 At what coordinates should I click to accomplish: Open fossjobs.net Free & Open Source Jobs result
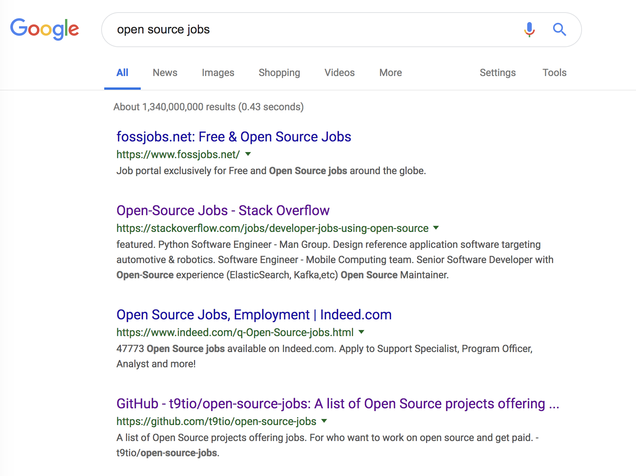(234, 137)
